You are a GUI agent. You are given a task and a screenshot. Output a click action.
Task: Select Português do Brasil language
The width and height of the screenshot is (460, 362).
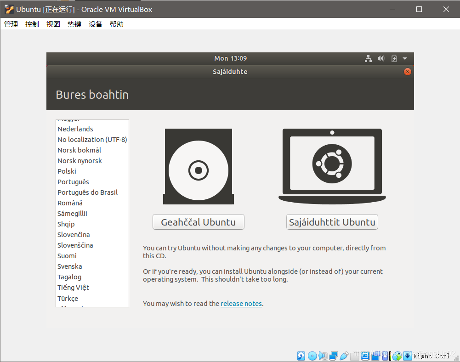(x=92, y=192)
